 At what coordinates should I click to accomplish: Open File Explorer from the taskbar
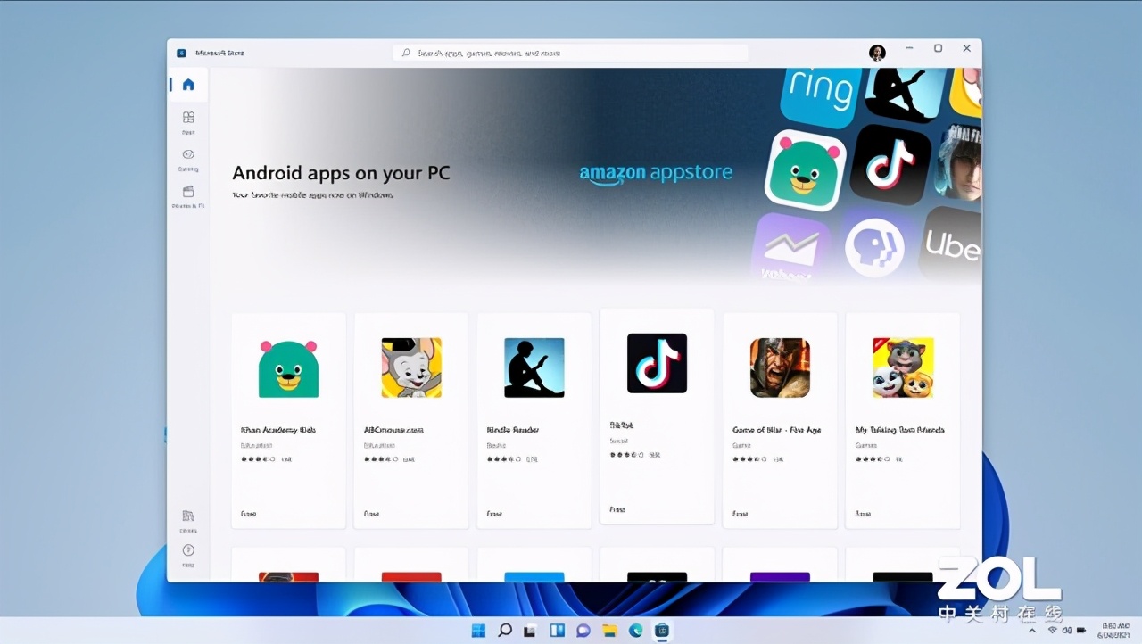pos(609,630)
